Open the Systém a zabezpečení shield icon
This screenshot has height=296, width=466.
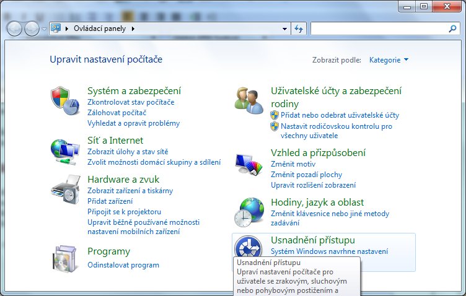click(65, 101)
